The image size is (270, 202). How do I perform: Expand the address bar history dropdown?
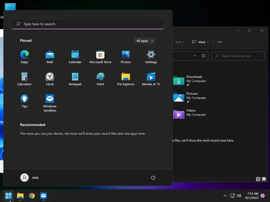click(195, 56)
